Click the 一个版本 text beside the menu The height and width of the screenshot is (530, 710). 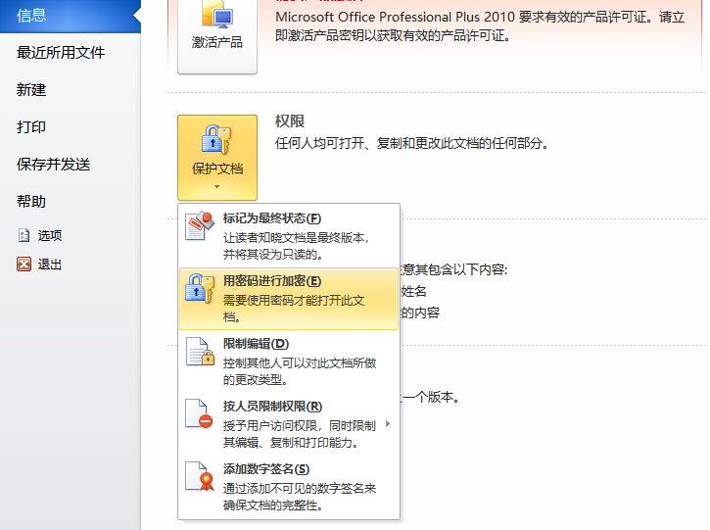pos(430,398)
